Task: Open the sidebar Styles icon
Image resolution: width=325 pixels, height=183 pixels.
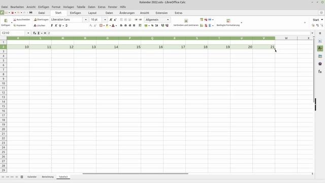Action: tap(320, 48)
